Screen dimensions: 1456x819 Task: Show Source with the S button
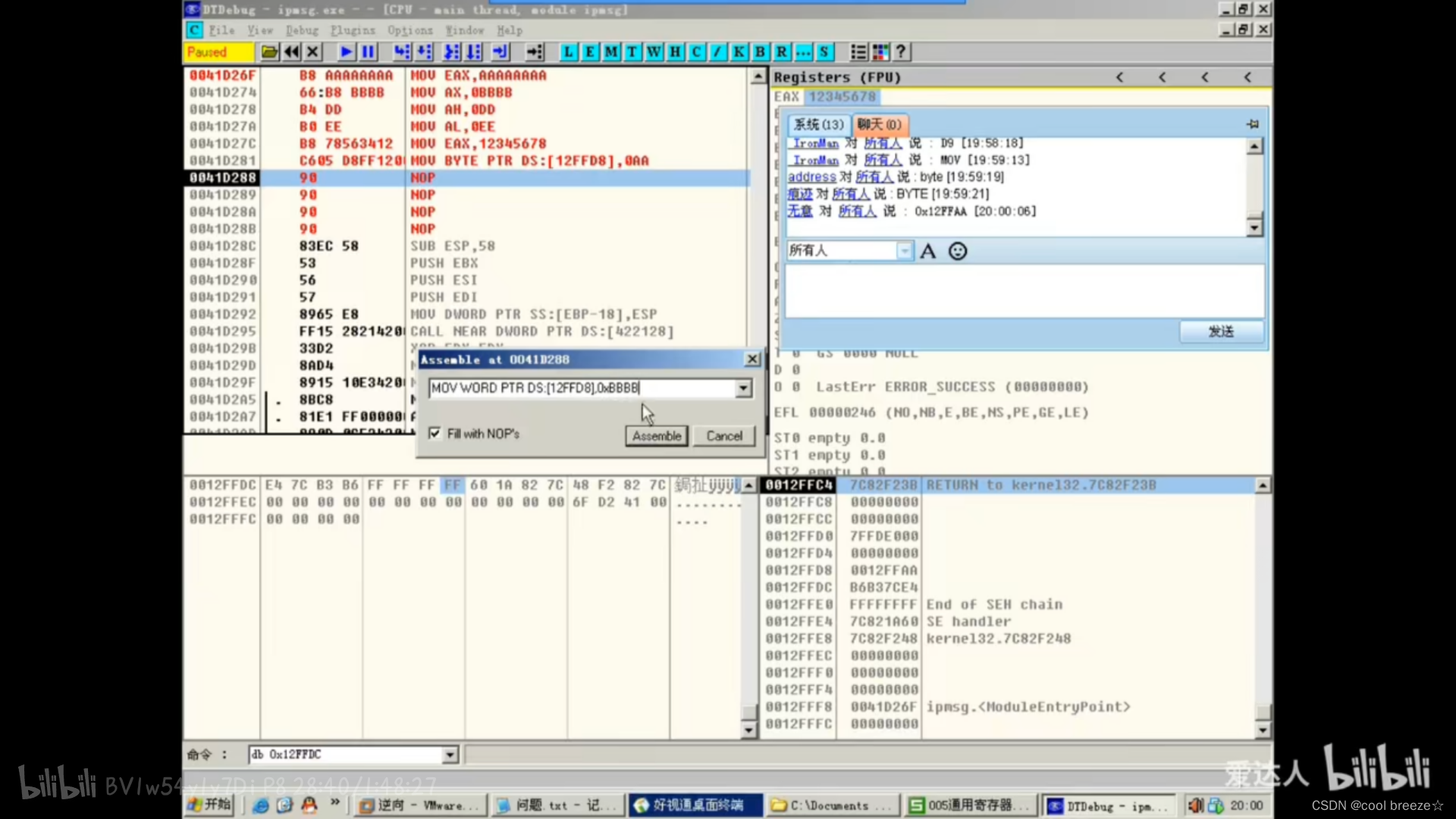824,52
